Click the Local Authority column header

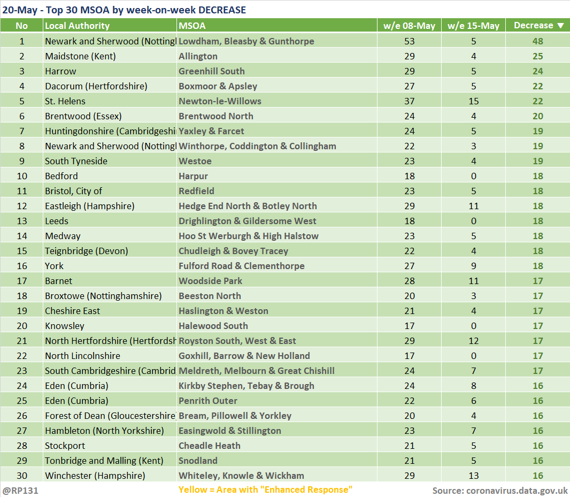click(x=77, y=26)
